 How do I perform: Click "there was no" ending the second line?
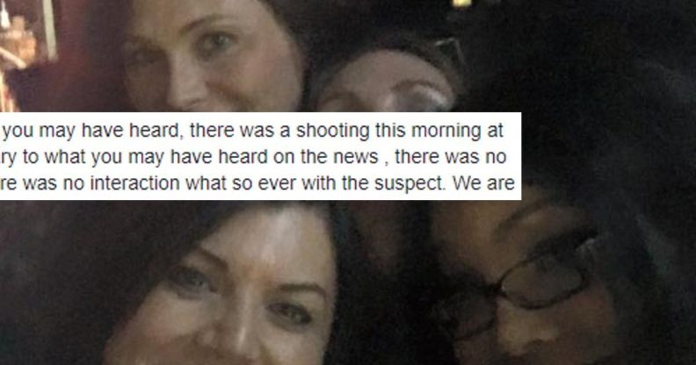pyautogui.click(x=451, y=157)
